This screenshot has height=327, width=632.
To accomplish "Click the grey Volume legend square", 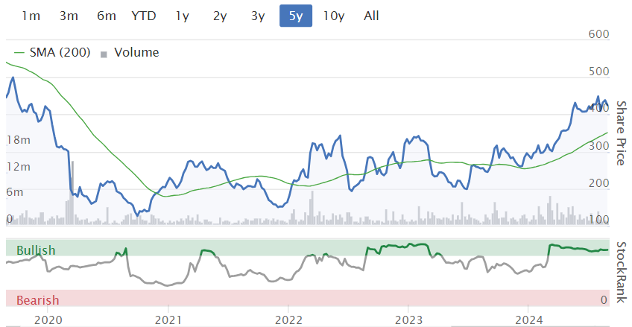I will click(104, 54).
